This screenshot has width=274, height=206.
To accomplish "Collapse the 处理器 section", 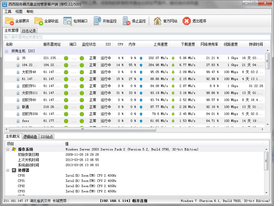I will point(8,170).
